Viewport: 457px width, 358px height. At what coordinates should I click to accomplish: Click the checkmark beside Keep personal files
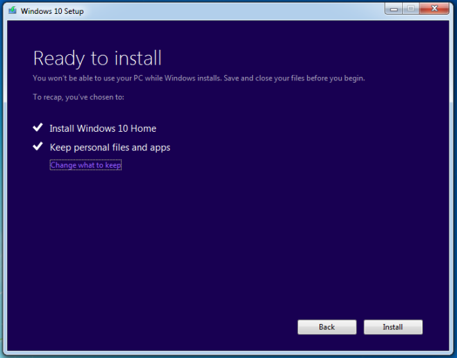click(38, 147)
